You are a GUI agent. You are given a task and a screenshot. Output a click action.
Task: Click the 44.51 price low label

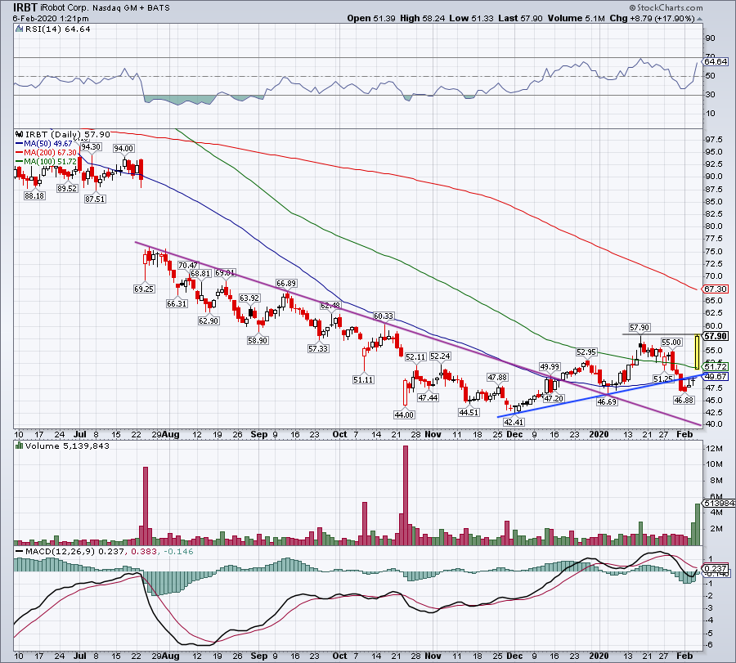pos(469,413)
